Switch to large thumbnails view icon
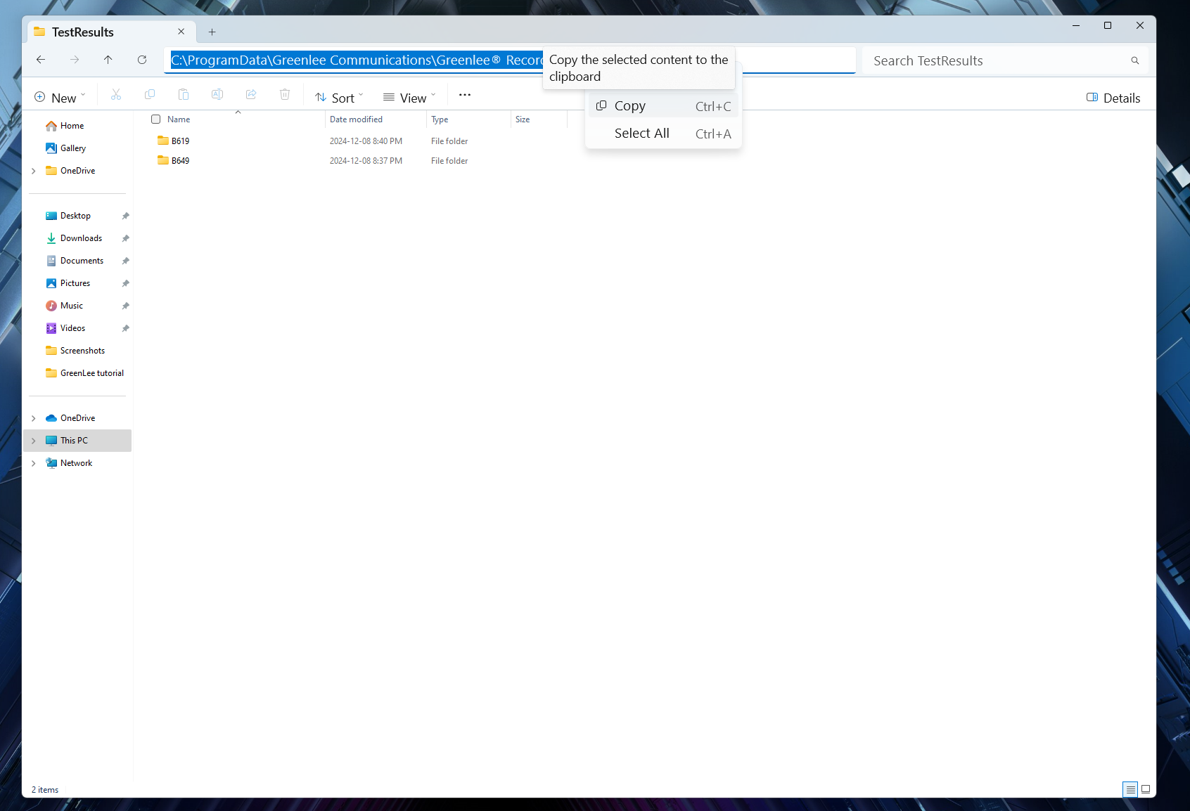 point(1146,789)
